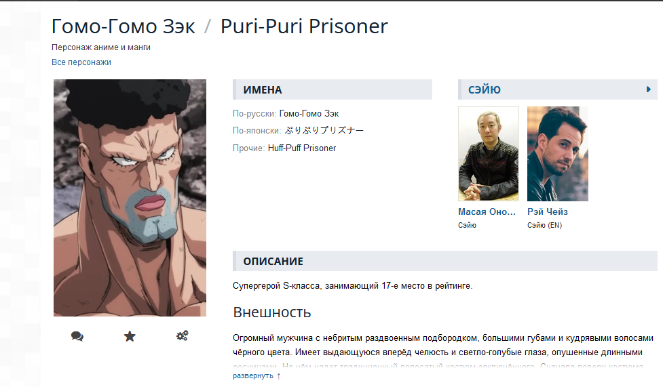
Task: Click the Japanese name ぷりぷりプリズナー
Action: (324, 131)
